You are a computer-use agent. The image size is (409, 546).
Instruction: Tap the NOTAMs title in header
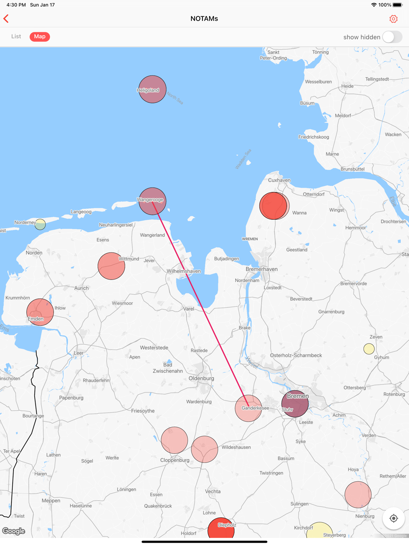[204, 18]
